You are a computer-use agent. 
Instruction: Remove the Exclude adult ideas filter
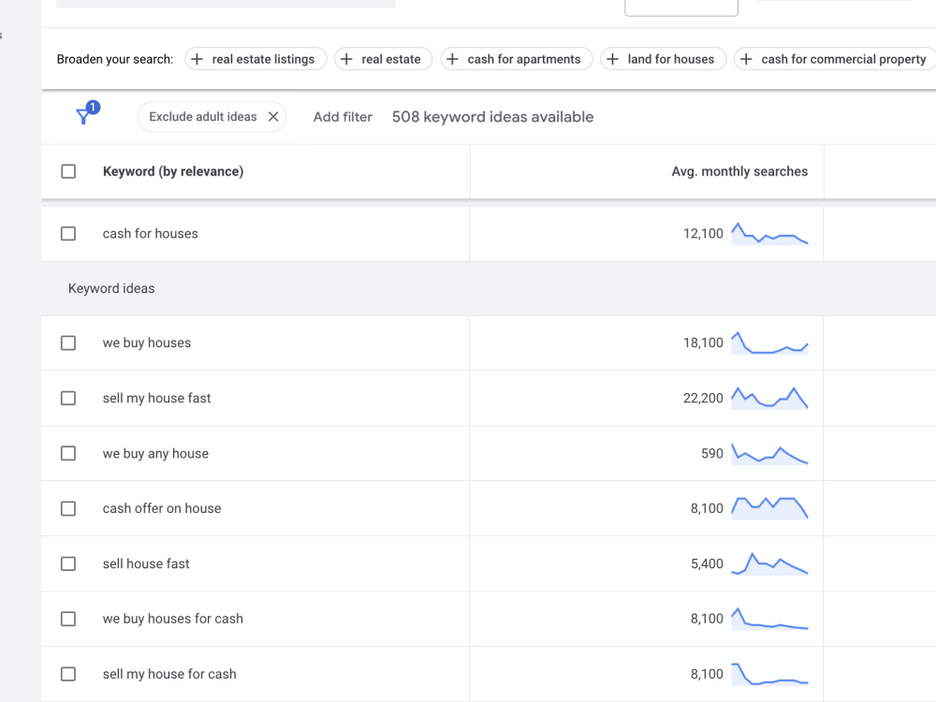click(273, 117)
